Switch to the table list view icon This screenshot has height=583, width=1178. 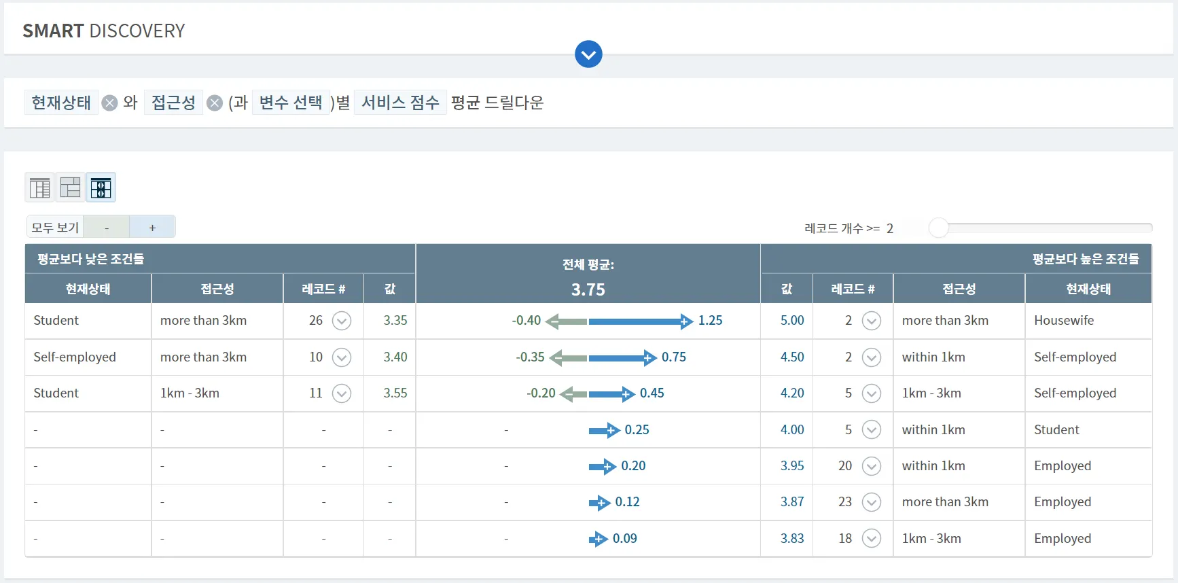point(40,188)
